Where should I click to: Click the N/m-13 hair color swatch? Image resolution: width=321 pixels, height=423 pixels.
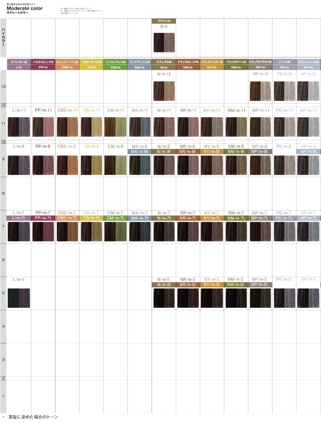click(164, 91)
